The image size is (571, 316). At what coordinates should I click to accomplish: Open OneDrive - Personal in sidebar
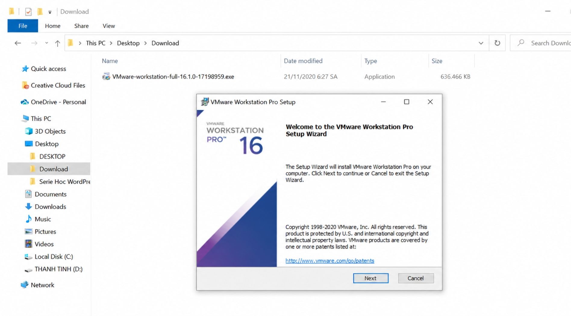58,102
